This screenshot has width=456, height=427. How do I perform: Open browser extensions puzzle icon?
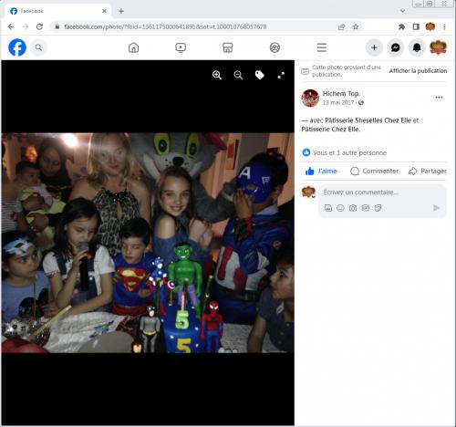pos(401,26)
